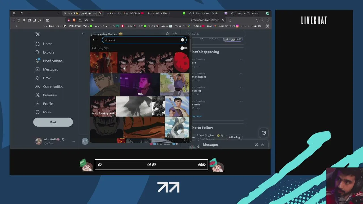Image resolution: width=363 pixels, height=204 pixels.
Task: Reload the page in browser
Action: 258,20
